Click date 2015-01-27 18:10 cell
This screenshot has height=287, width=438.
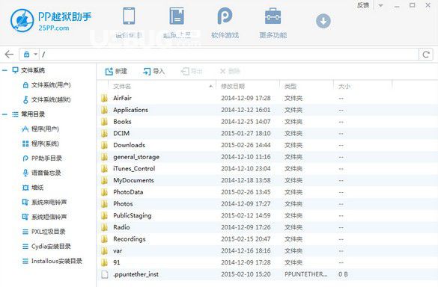(x=246, y=133)
